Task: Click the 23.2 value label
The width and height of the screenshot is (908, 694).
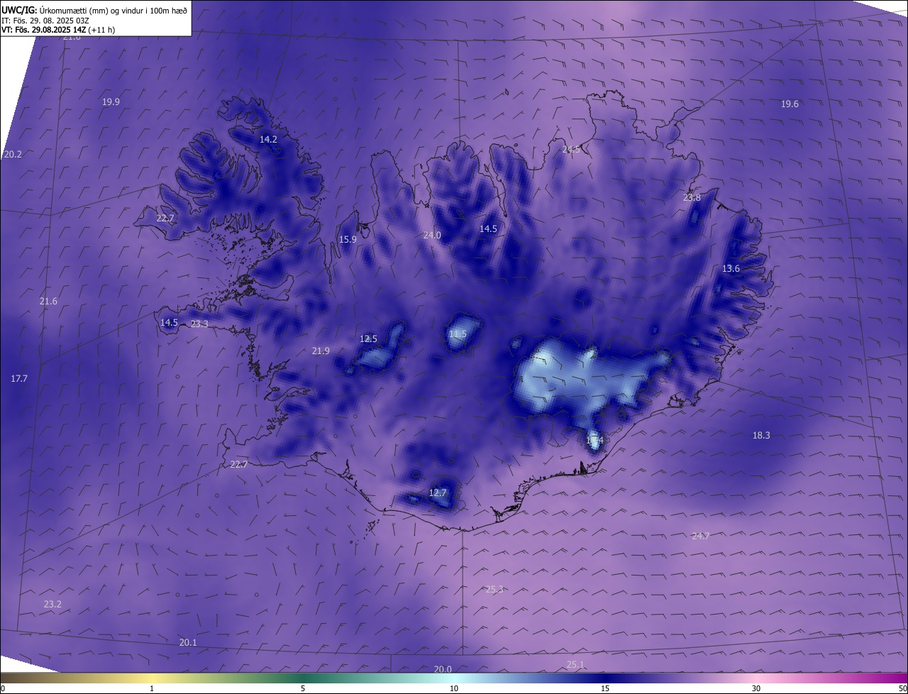Action: pos(52,605)
